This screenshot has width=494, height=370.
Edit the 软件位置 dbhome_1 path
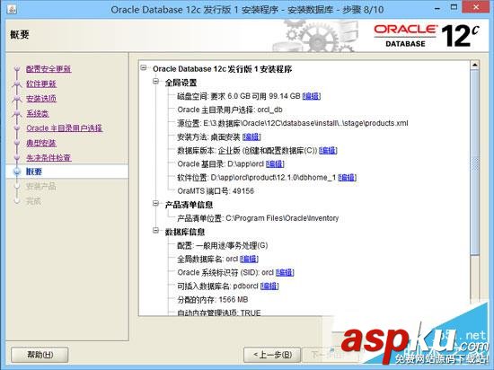click(348, 178)
